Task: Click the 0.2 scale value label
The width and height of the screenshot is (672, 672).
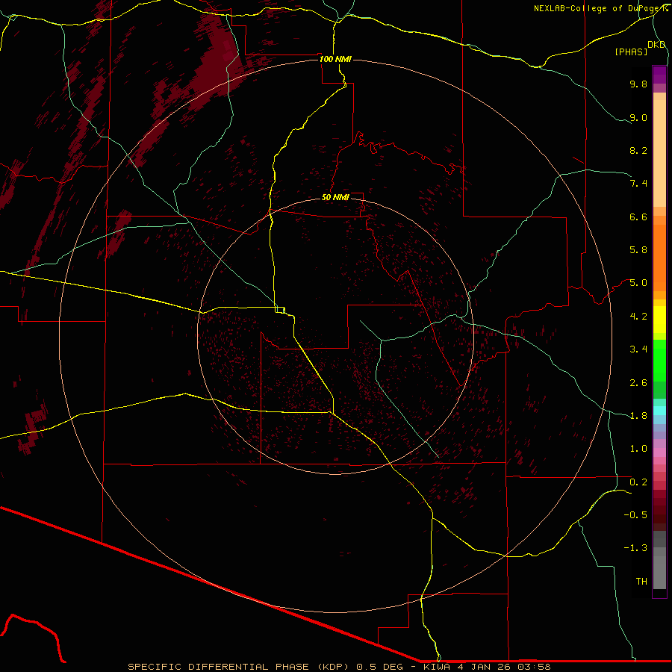Action: pyautogui.click(x=638, y=482)
